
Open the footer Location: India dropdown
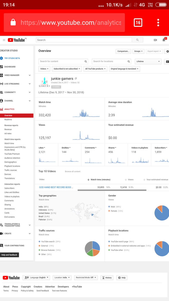(x=62, y=278)
